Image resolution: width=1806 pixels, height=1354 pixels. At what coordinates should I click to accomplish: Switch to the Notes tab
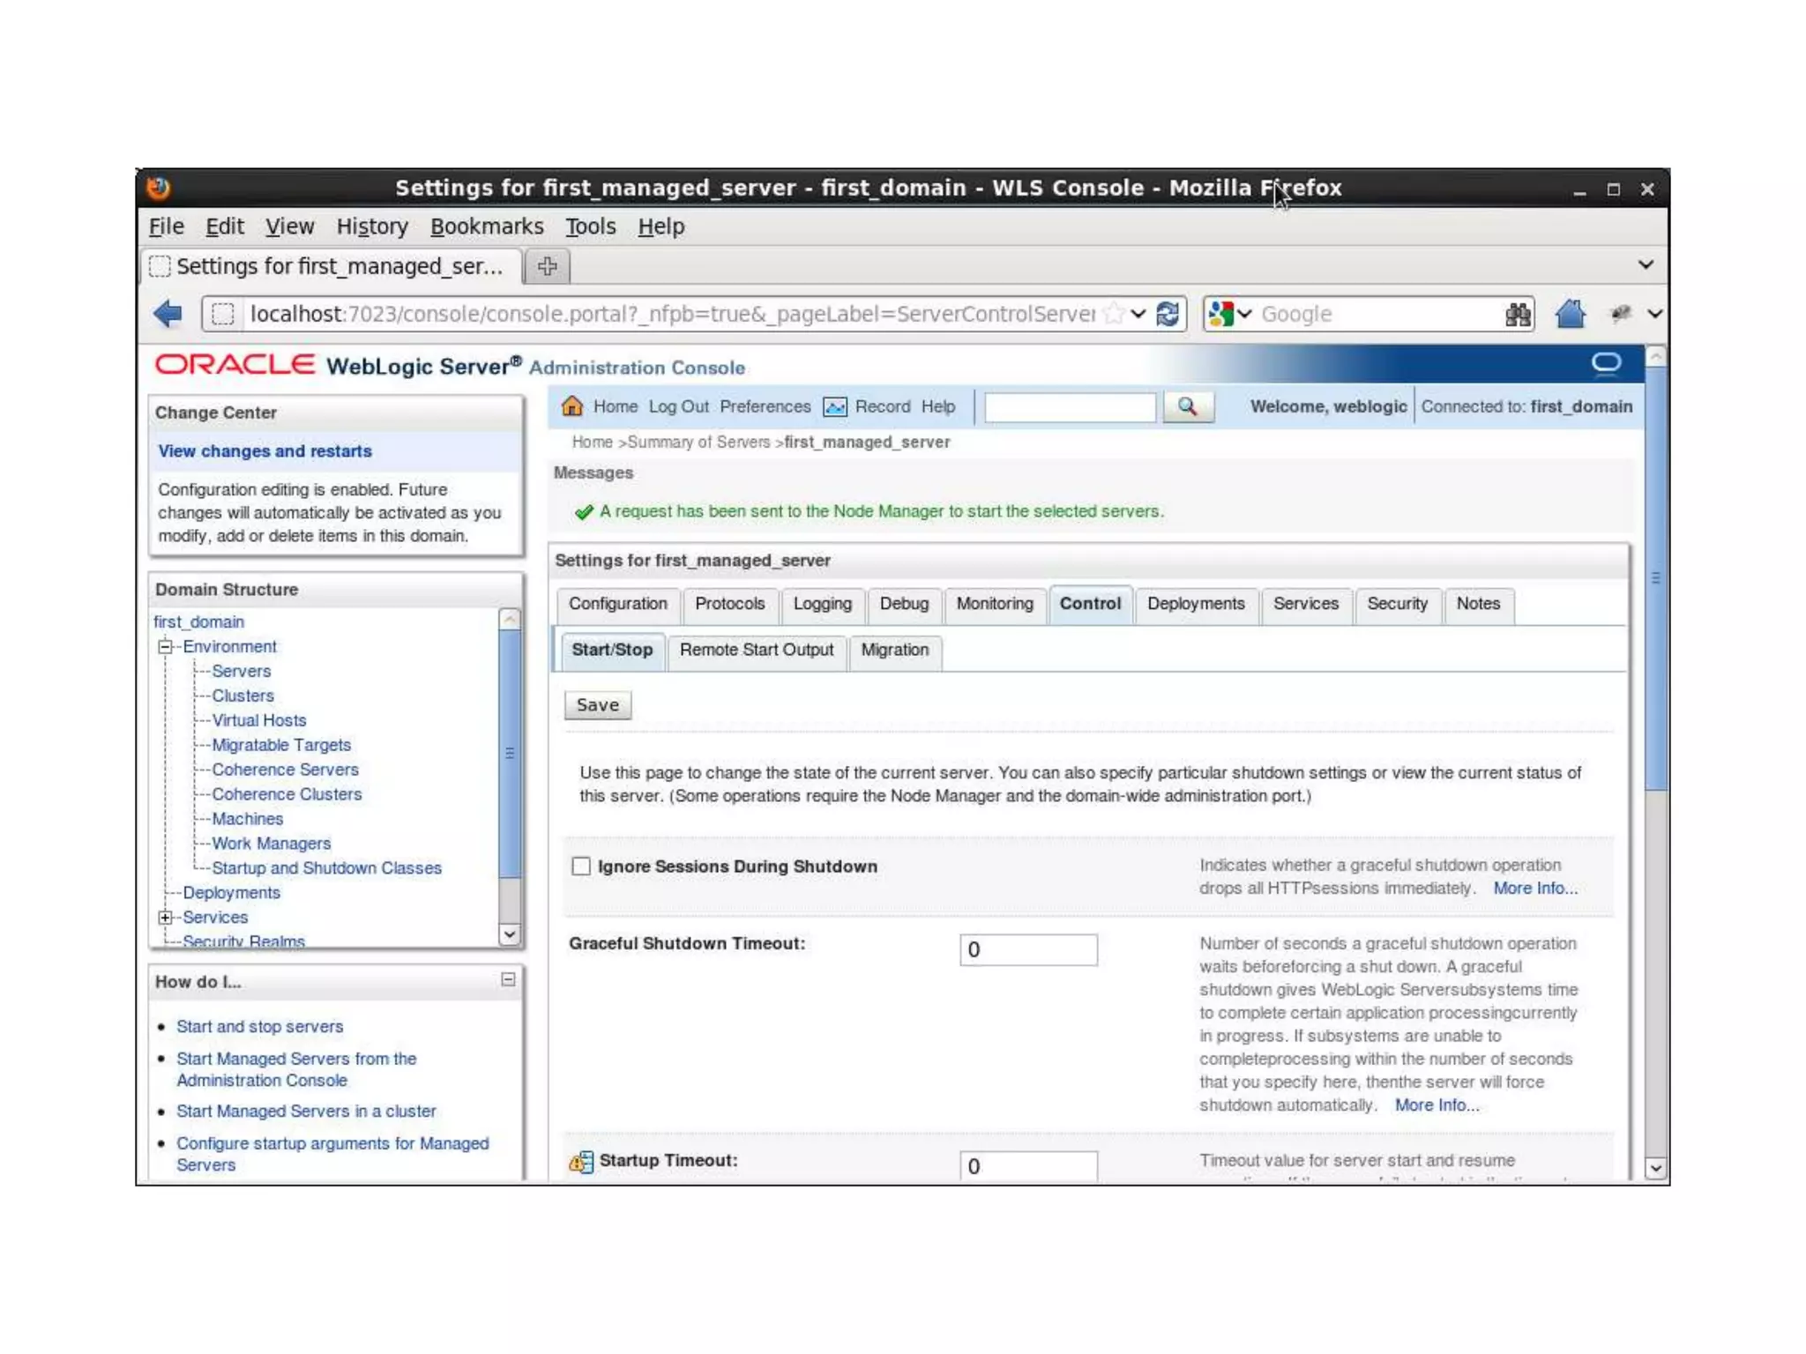click(1478, 604)
